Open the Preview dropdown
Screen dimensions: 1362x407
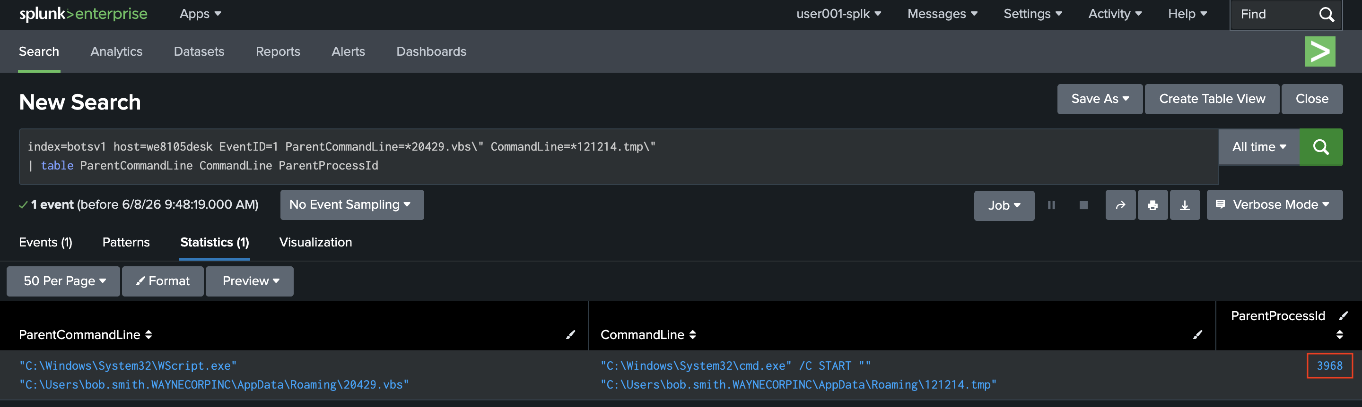tap(250, 281)
